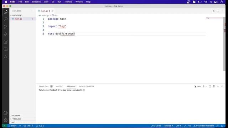
Task: Switch to the OUTPUT panel tab
Action: [60, 86]
